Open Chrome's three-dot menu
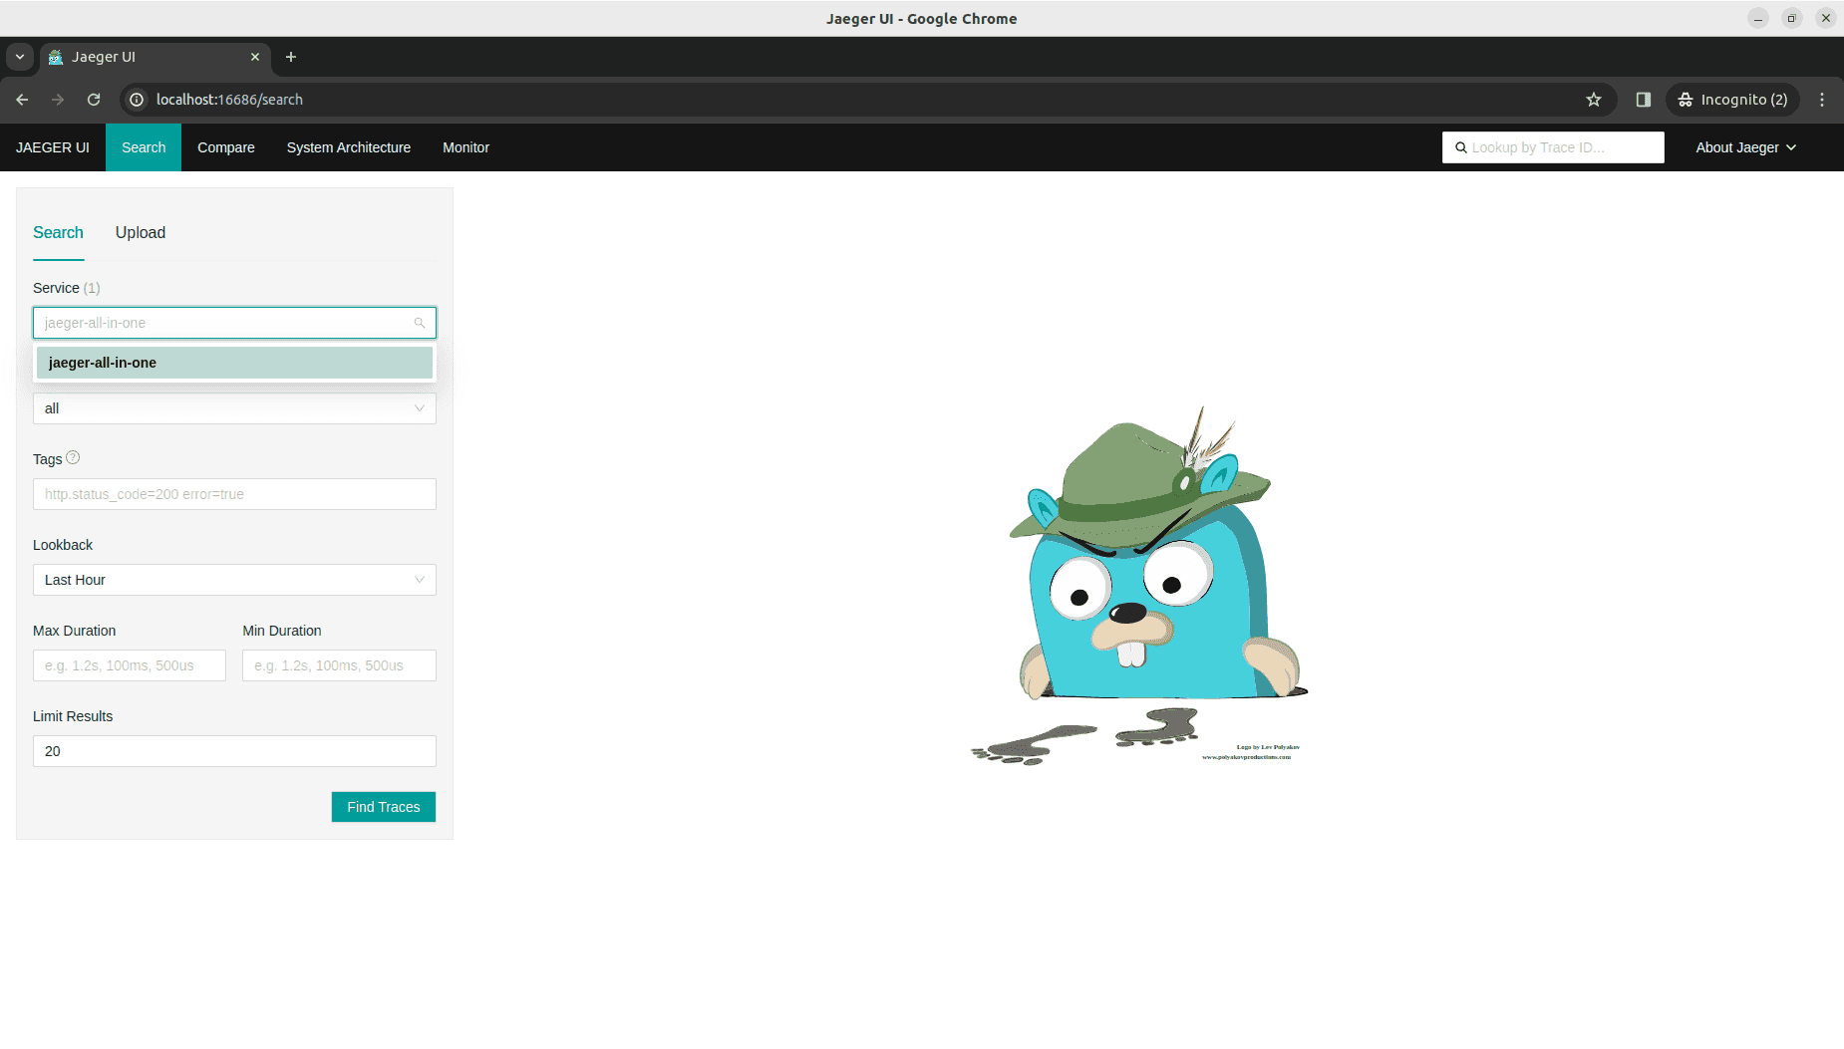The height and width of the screenshot is (1049, 1844). (x=1822, y=100)
